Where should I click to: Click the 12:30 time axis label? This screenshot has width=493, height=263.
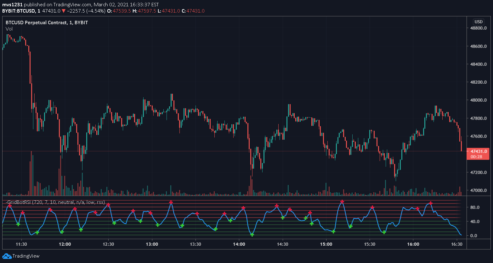(108, 244)
